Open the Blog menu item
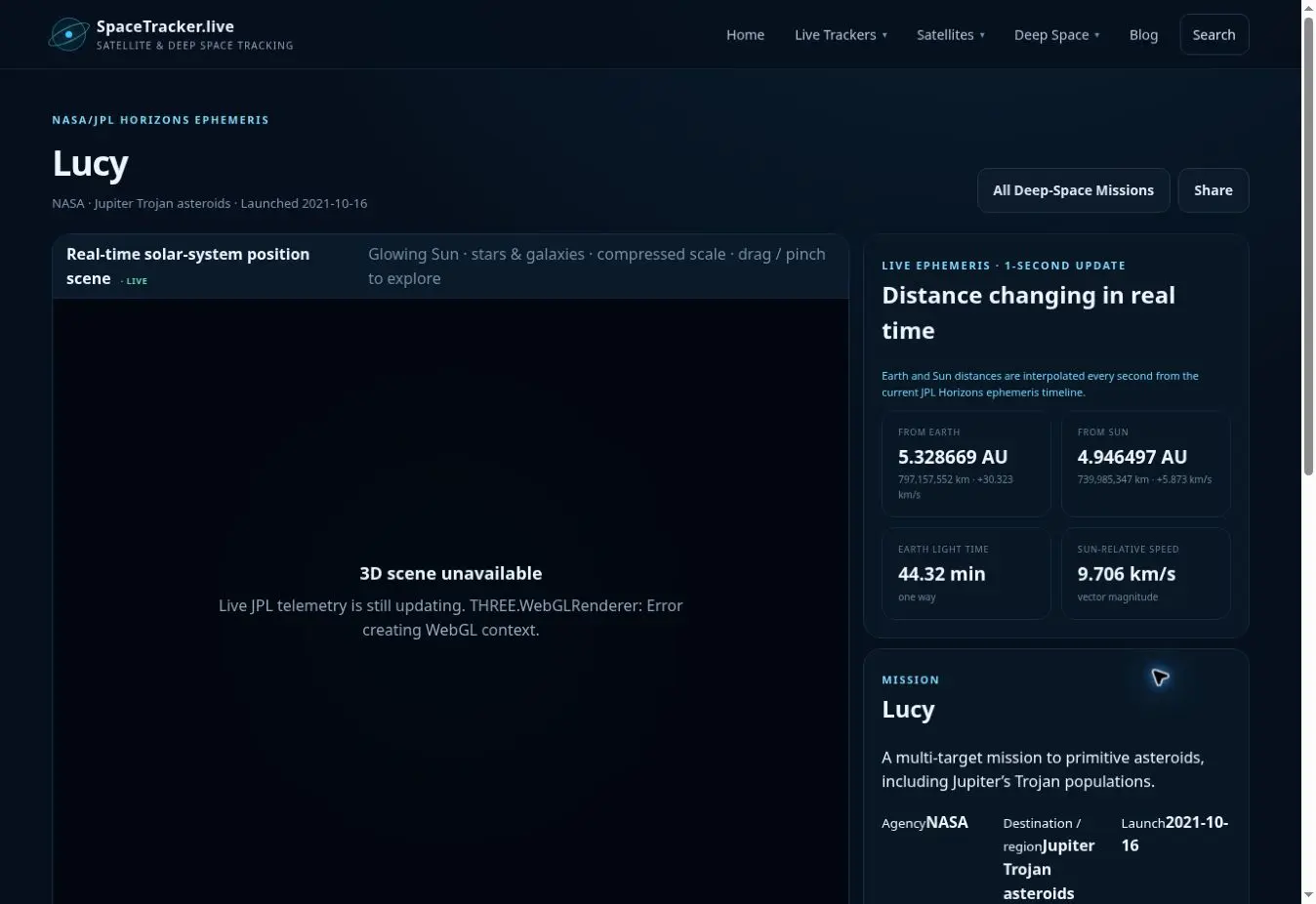This screenshot has width=1316, height=904. coord(1143,34)
